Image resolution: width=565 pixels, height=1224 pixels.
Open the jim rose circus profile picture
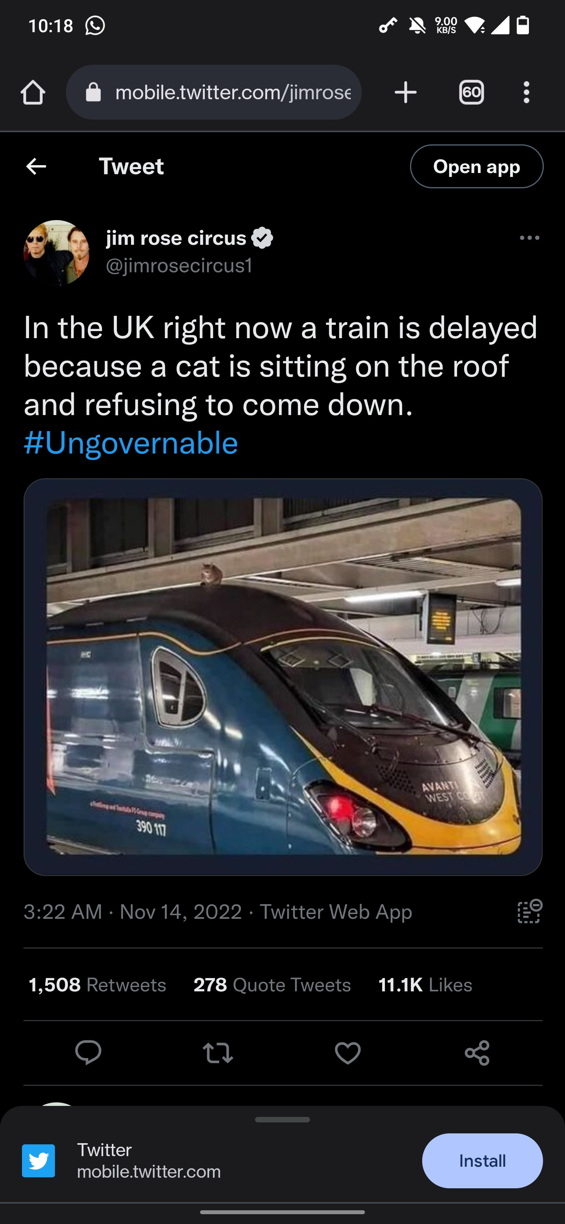coord(56,252)
